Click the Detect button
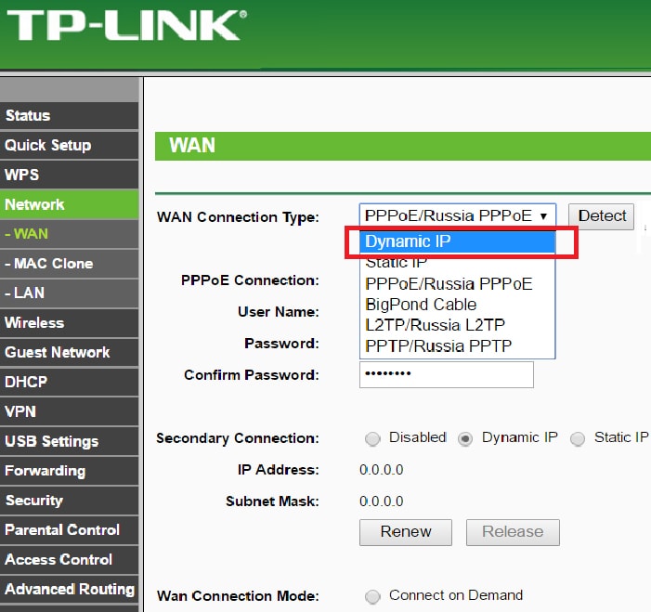The height and width of the screenshot is (612, 651). coord(601,215)
